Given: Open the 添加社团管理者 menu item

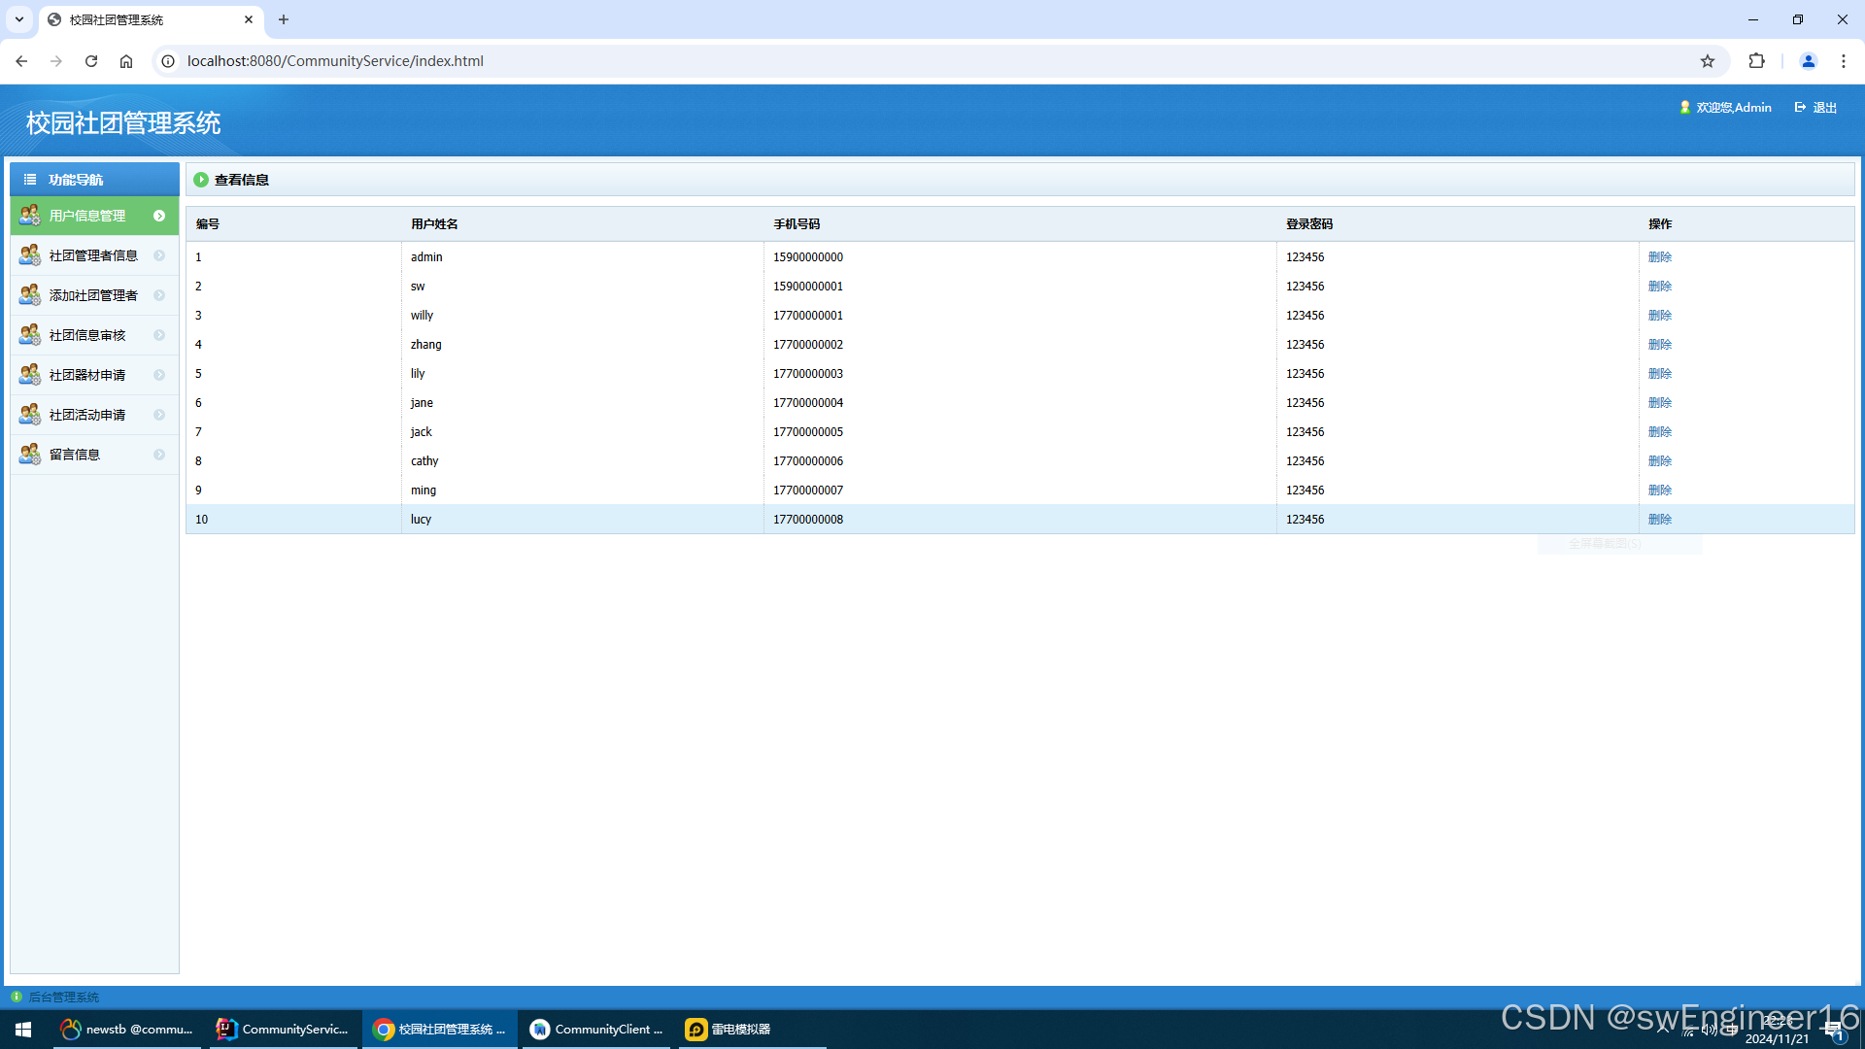Looking at the screenshot, I should coord(93,295).
